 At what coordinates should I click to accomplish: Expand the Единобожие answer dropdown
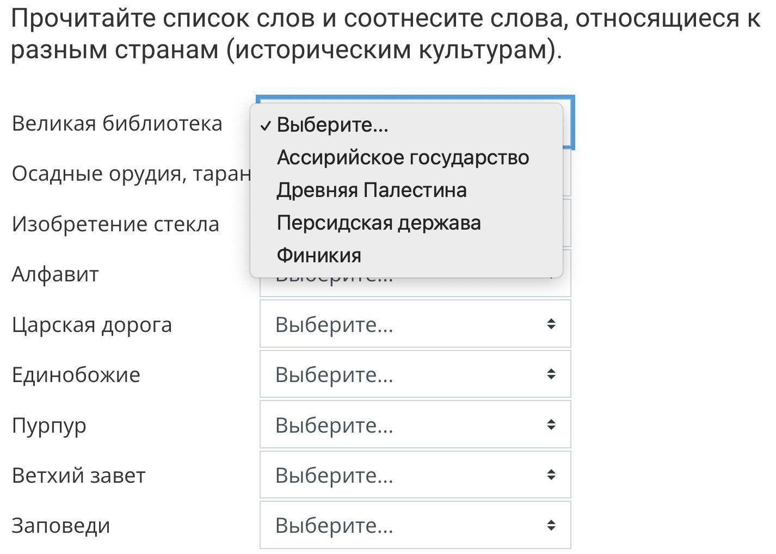point(415,374)
